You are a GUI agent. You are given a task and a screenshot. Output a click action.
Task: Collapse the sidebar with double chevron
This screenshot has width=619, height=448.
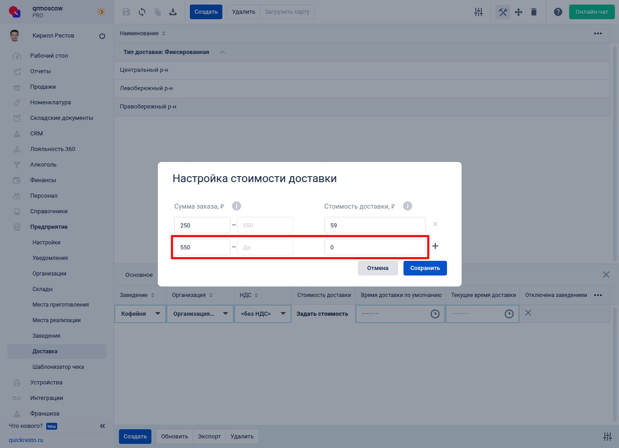102,426
